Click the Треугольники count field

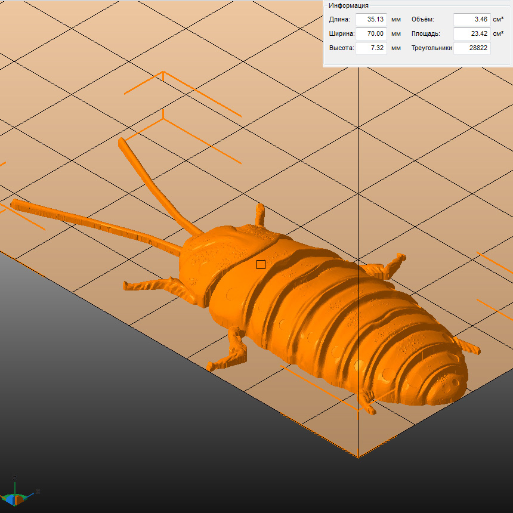point(471,48)
